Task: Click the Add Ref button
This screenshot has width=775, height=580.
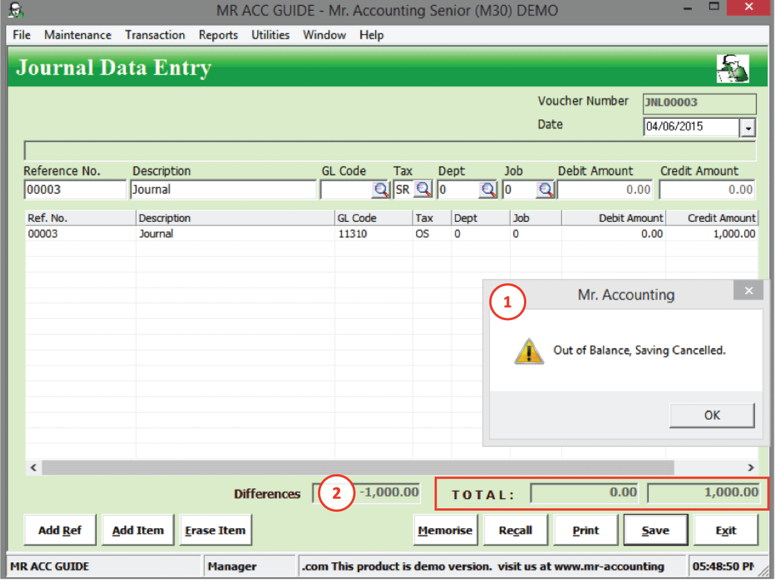Action: [60, 530]
